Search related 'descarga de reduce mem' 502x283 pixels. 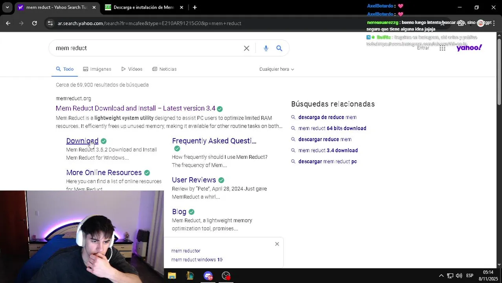[327, 117]
